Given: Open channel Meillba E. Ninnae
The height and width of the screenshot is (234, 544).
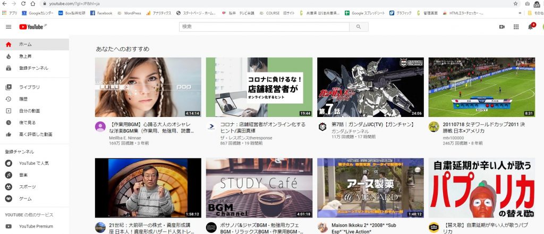Looking at the screenshot, I should (x=125, y=138).
